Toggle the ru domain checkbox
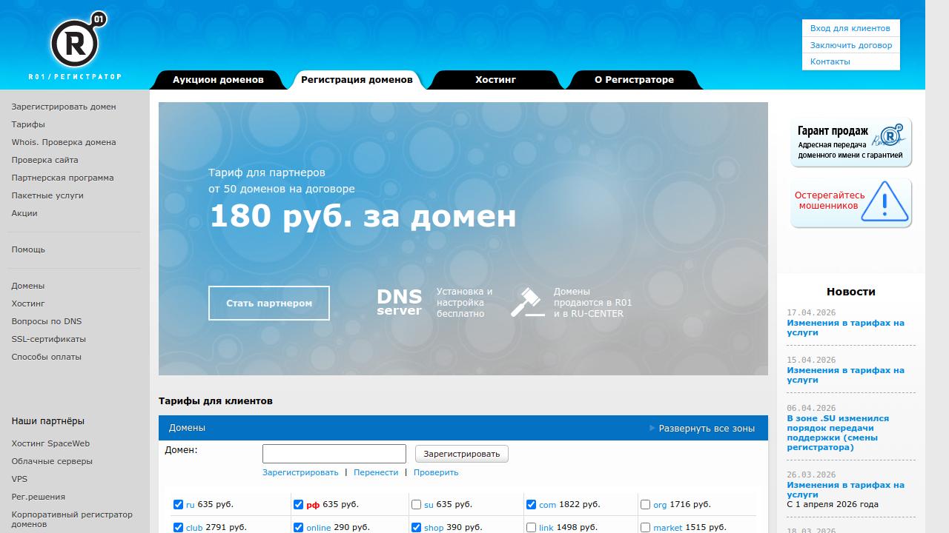The image size is (949, 533). click(178, 505)
